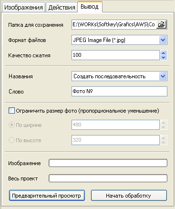Open the Формат файлов dropdown
175x209 pixels.
[x=119, y=40]
